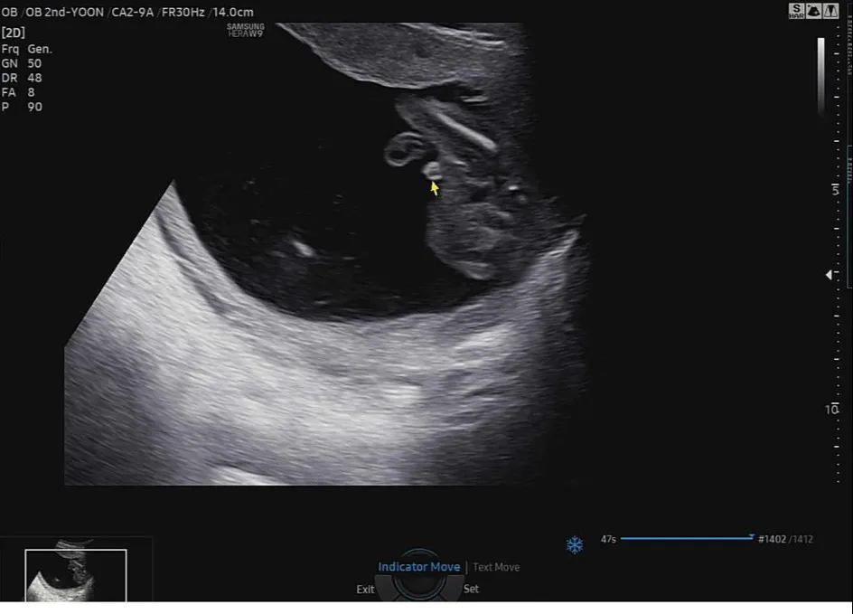Click the cine loop position marker
Viewport: 853px width, 614px height.
pyautogui.click(x=751, y=537)
